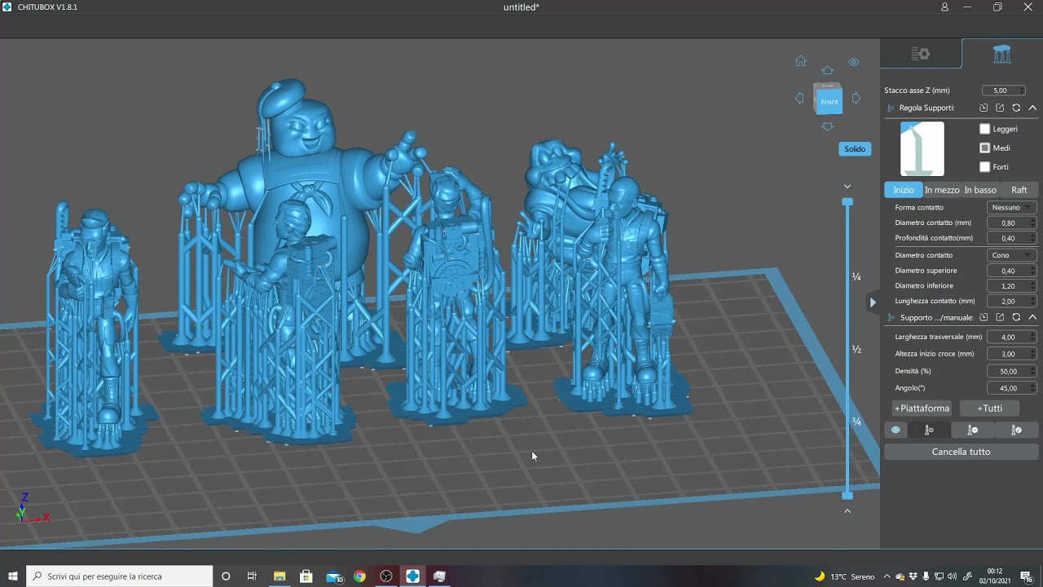Reset camera with the home view icon
Screen dimensions: 1043x587
tap(801, 61)
